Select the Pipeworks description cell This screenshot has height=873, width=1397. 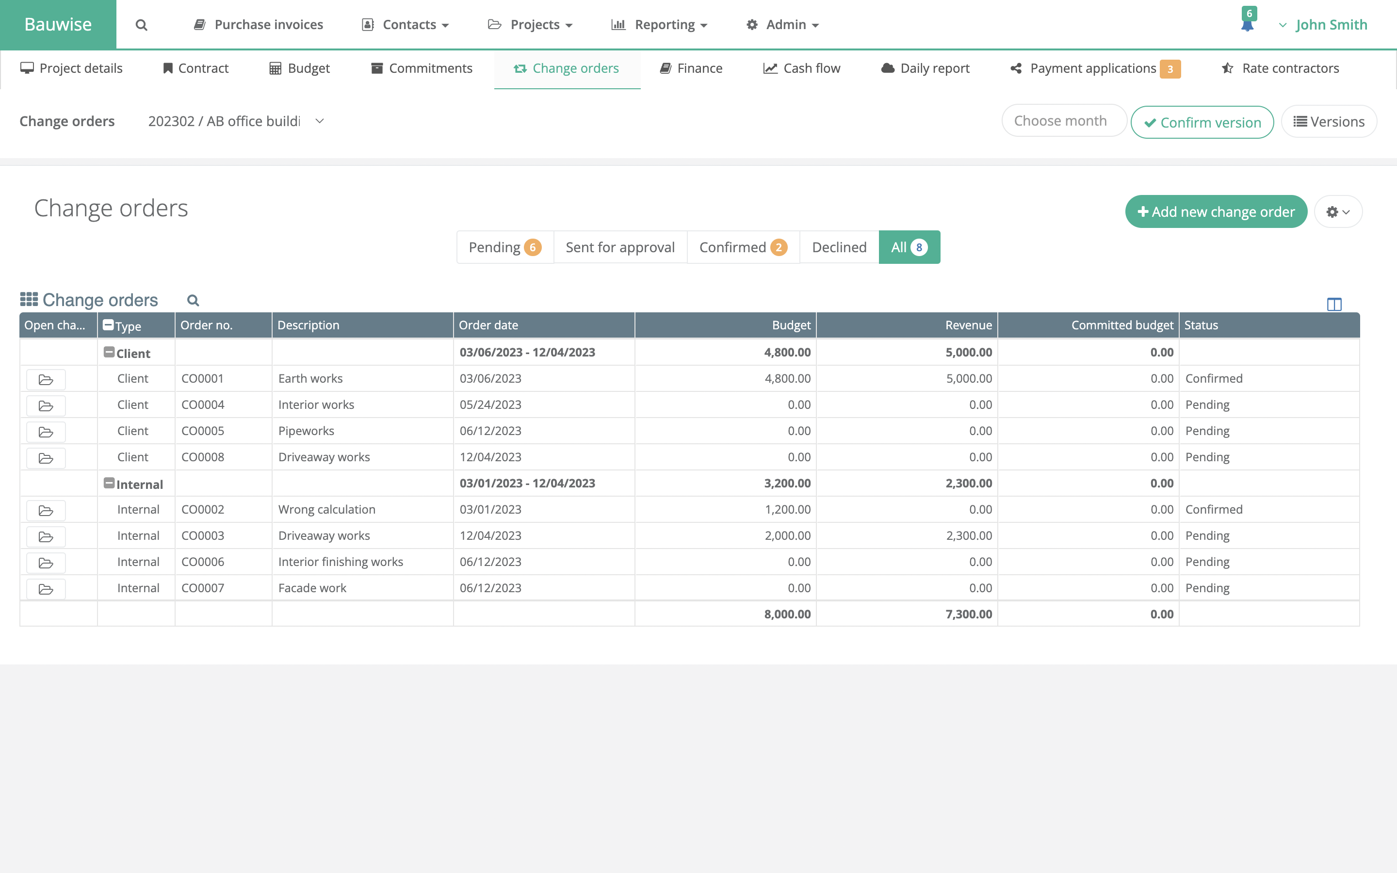tap(362, 431)
